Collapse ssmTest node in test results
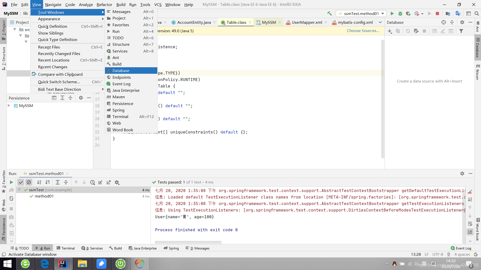Screen dimensions: 481x270 [x=19, y=190]
